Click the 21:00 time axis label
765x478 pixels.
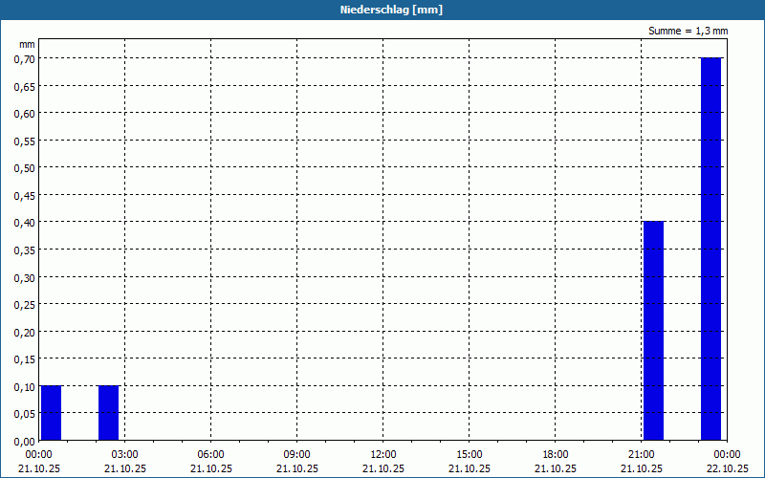[641, 455]
